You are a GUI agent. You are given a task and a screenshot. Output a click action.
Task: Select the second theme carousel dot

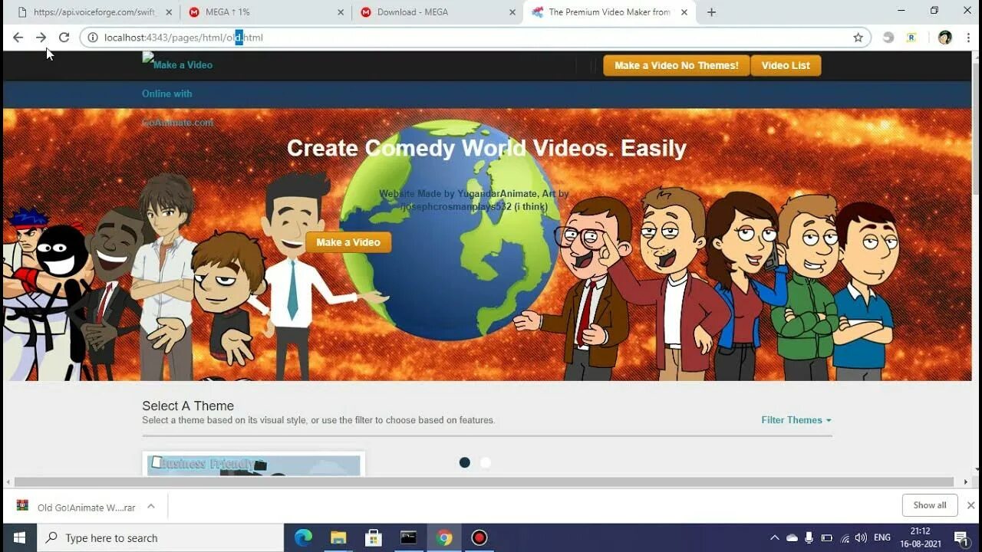pyautogui.click(x=485, y=462)
